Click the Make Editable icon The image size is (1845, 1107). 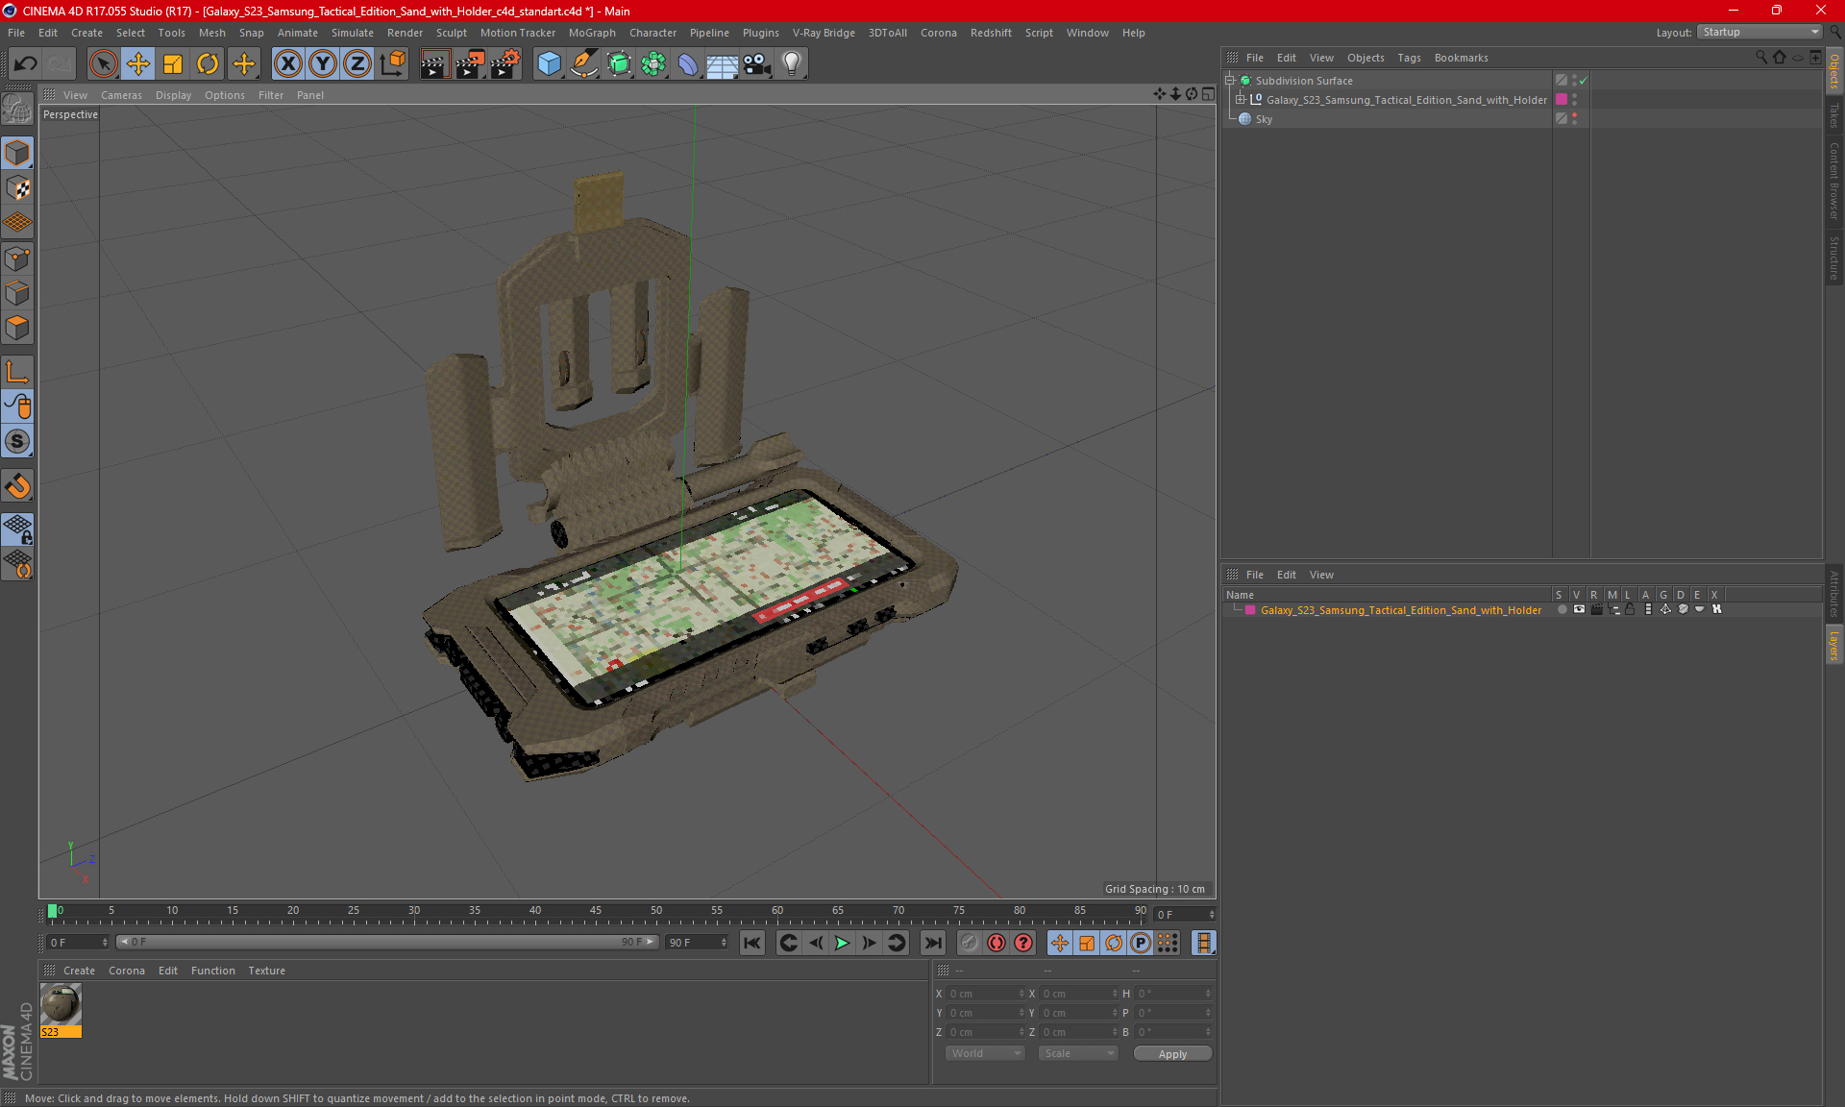(17, 110)
